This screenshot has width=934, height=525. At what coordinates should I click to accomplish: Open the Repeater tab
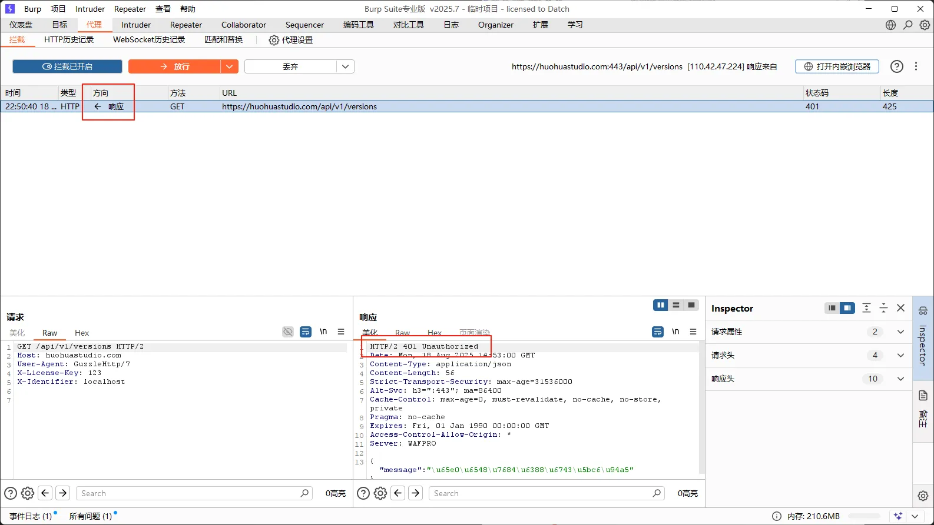click(x=186, y=25)
